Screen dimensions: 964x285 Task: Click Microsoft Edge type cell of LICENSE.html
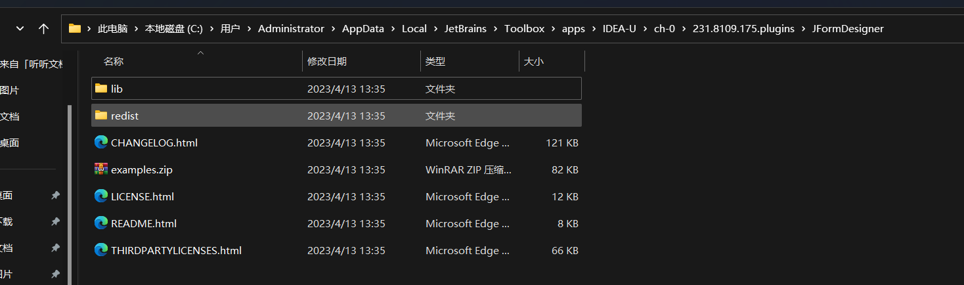pyautogui.click(x=467, y=196)
